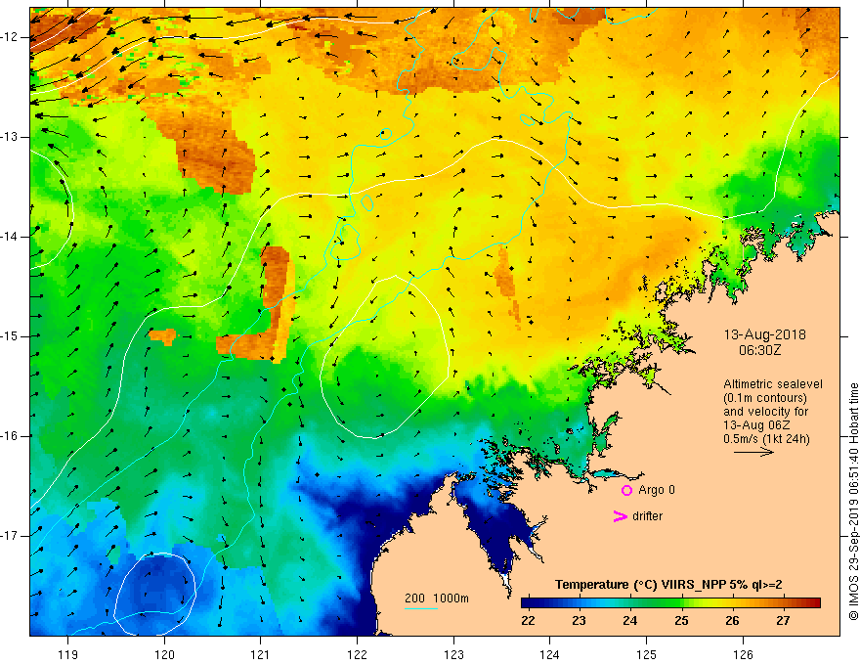
Task: Click the '0.5m/s (1kt 24h)' text
Action: 766,438
